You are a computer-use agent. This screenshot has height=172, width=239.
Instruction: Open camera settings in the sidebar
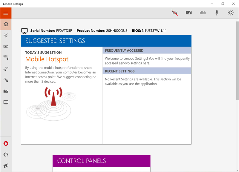click(x=6, y=91)
